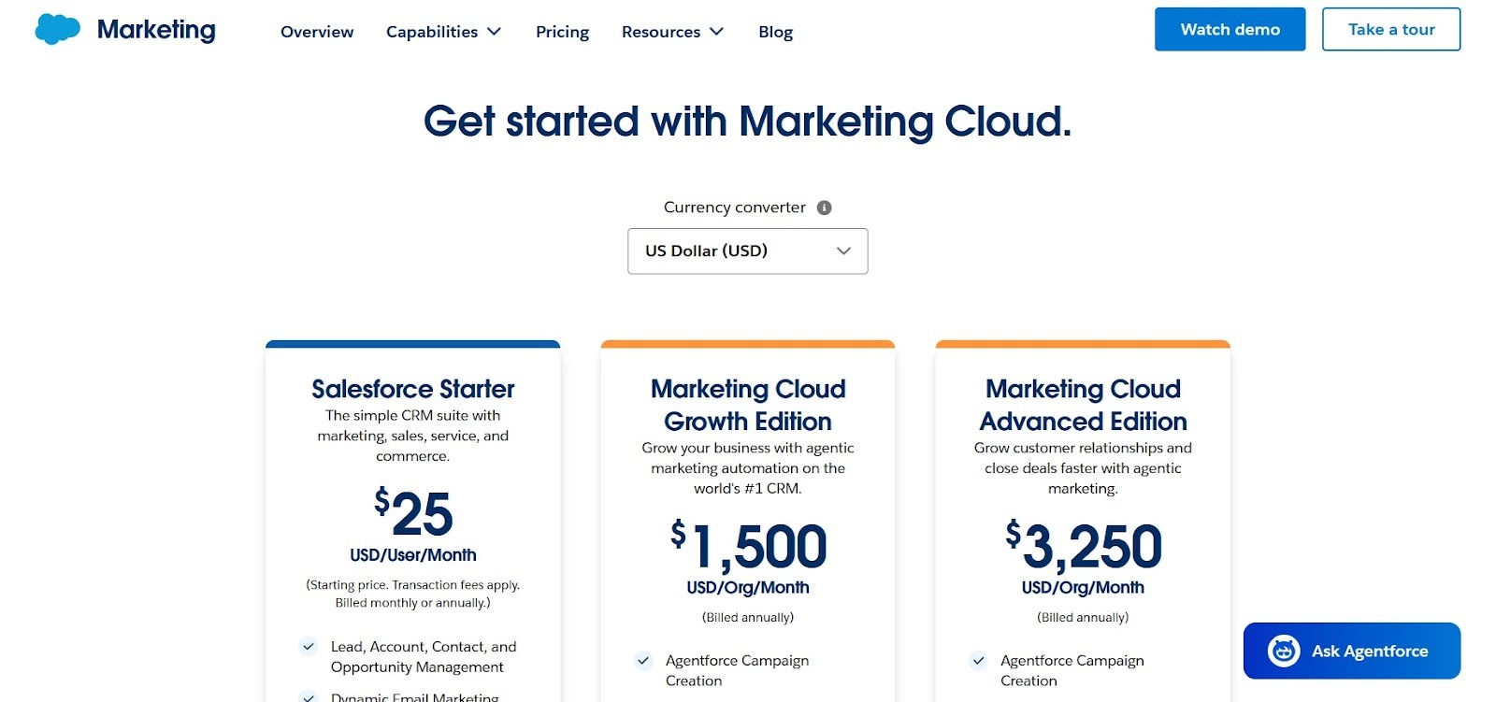
Task: Open the Resources nav menu
Action: click(672, 32)
